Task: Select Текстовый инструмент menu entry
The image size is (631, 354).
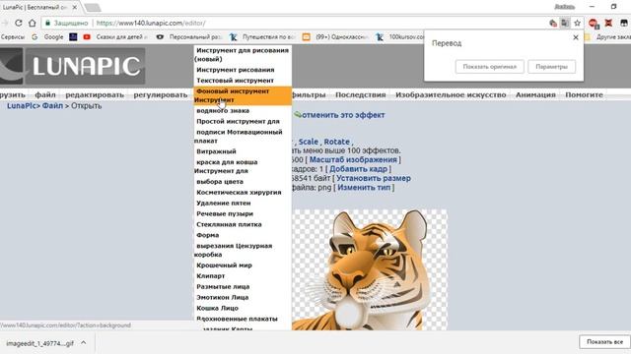Action: point(235,81)
